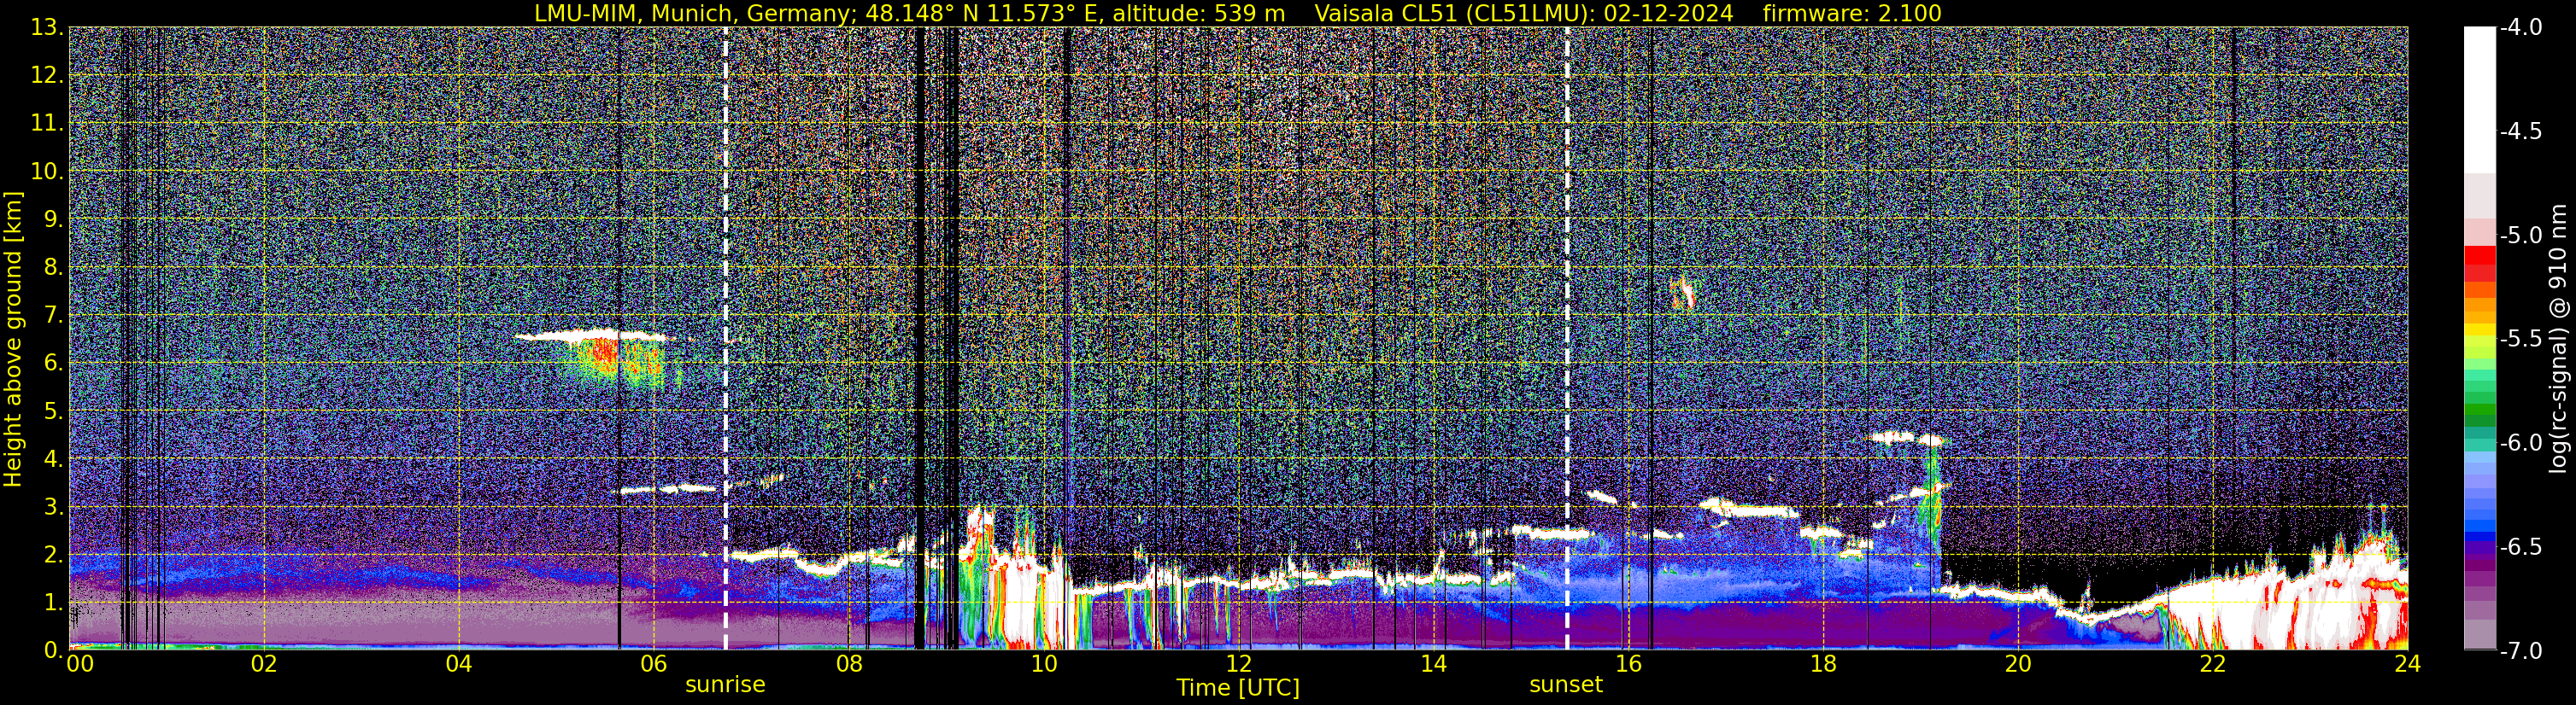Viewport: 2576px width, 705px height.
Task: Click the red-orange echo near 16:30 at 7.5 km
Action: tap(1685, 293)
